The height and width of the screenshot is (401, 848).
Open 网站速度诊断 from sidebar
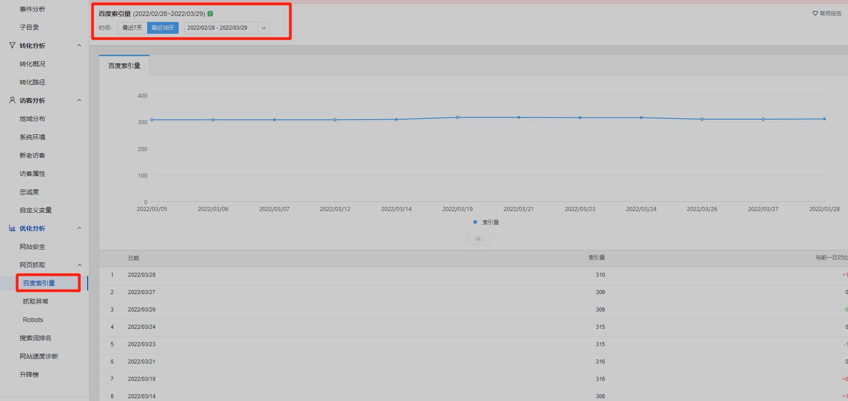point(39,356)
